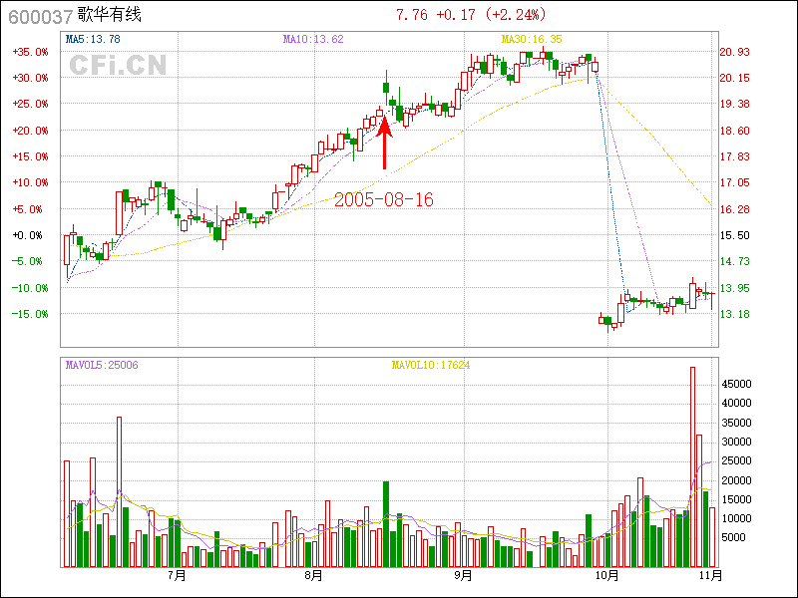Screen dimensions: 798x598
Task: Click the 18.60 price label
Action: [735, 131]
